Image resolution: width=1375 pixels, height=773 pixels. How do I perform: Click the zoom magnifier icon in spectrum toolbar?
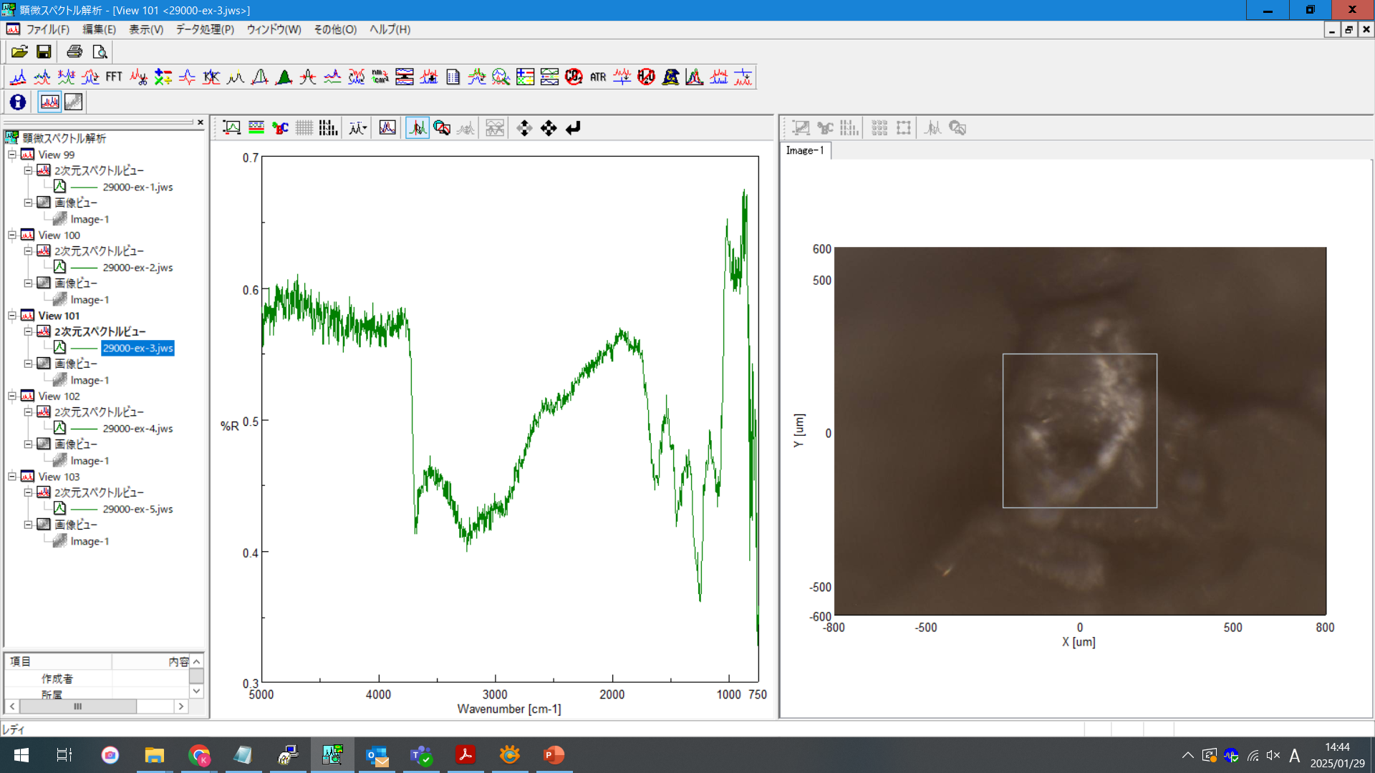coord(442,128)
